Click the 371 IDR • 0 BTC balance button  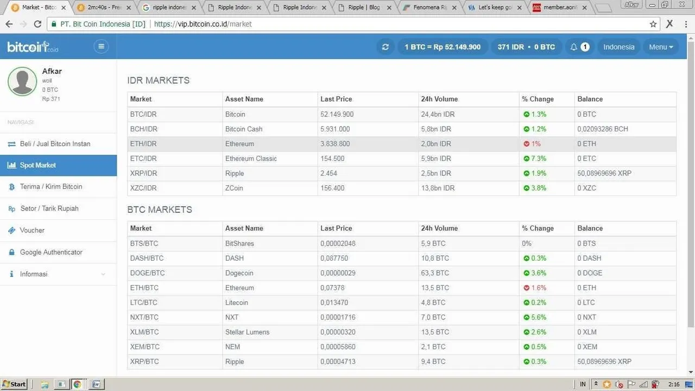[526, 47]
